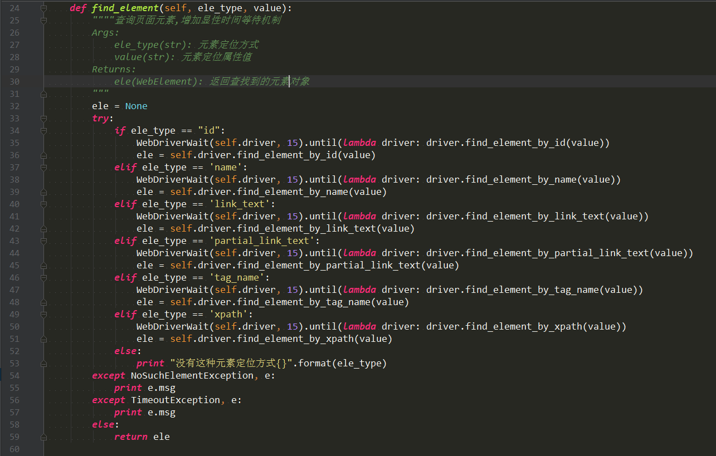Click the "id" string literal
This screenshot has height=456, width=716.
209,131
